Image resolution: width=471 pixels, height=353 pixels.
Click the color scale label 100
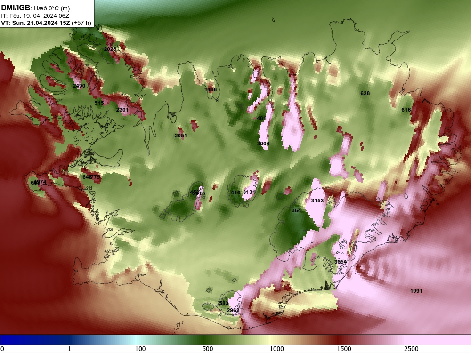[140, 349]
